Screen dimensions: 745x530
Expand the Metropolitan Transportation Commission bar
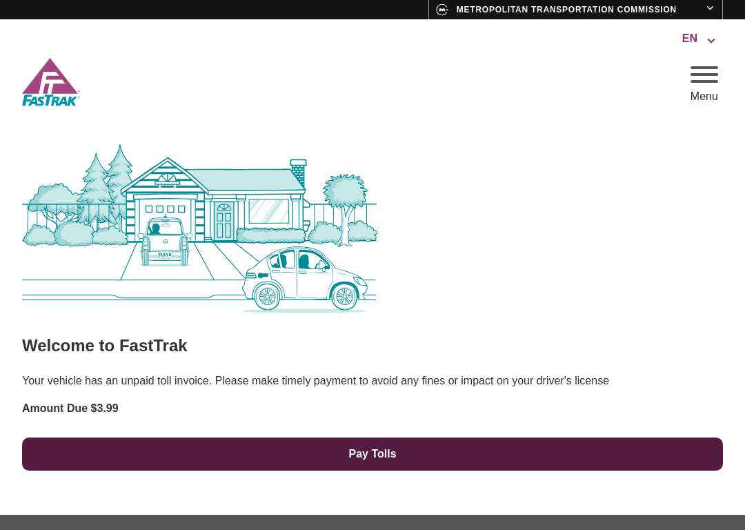575,10
